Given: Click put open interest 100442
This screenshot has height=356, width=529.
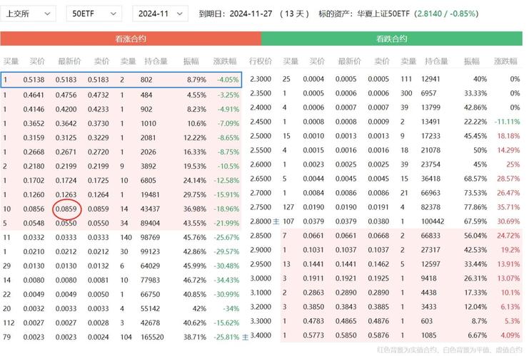Looking at the screenshot, I should (x=433, y=221).
